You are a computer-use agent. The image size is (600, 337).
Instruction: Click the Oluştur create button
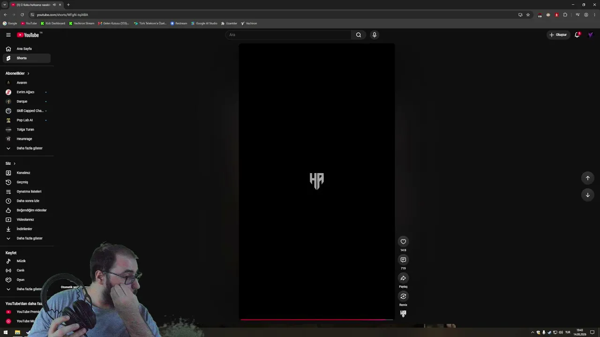[x=558, y=35]
